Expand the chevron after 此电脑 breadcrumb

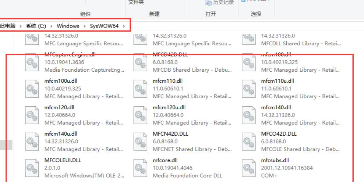pos(21,26)
